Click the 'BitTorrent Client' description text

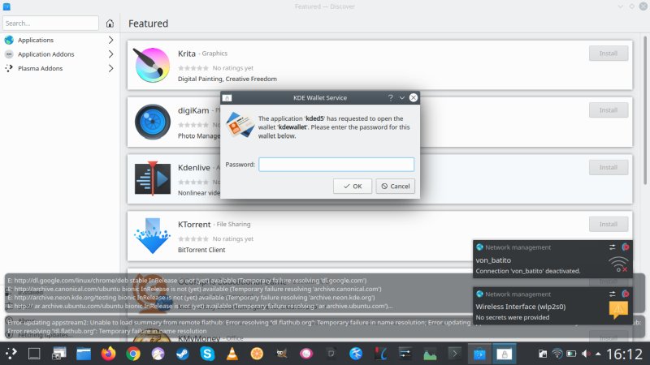click(x=201, y=250)
